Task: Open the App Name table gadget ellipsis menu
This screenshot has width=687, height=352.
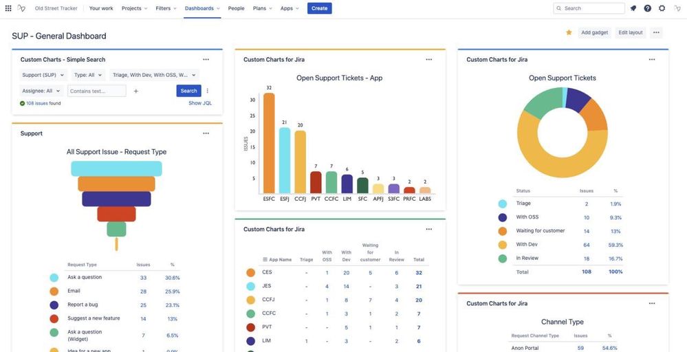Action: (429, 229)
